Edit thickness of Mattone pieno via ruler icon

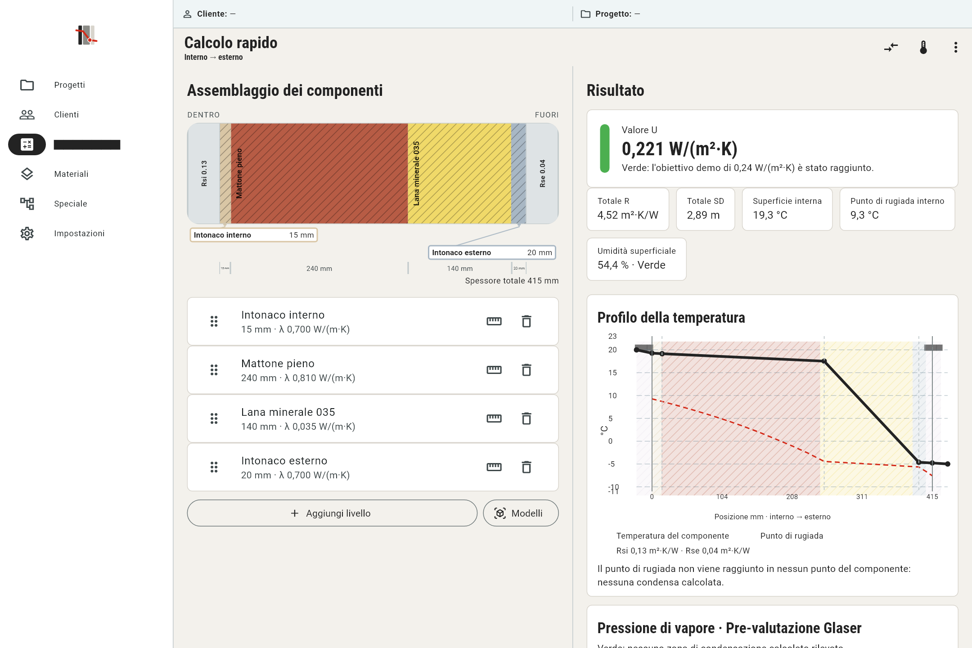click(x=494, y=370)
